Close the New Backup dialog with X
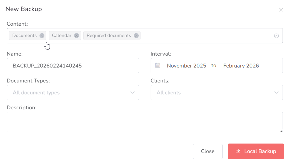 coord(281,9)
